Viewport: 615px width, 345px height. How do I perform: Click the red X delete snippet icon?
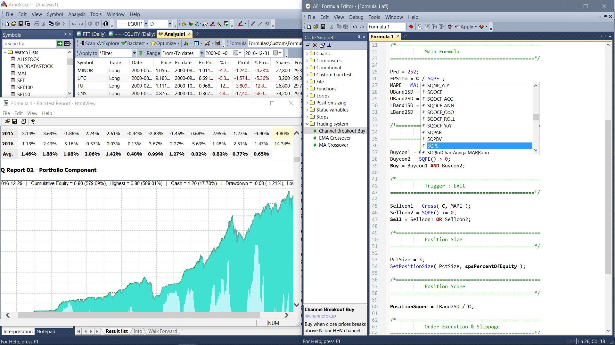315,45
